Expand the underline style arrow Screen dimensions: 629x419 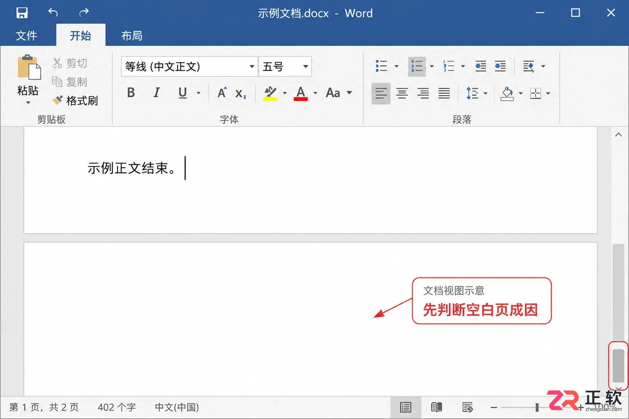[198, 93]
